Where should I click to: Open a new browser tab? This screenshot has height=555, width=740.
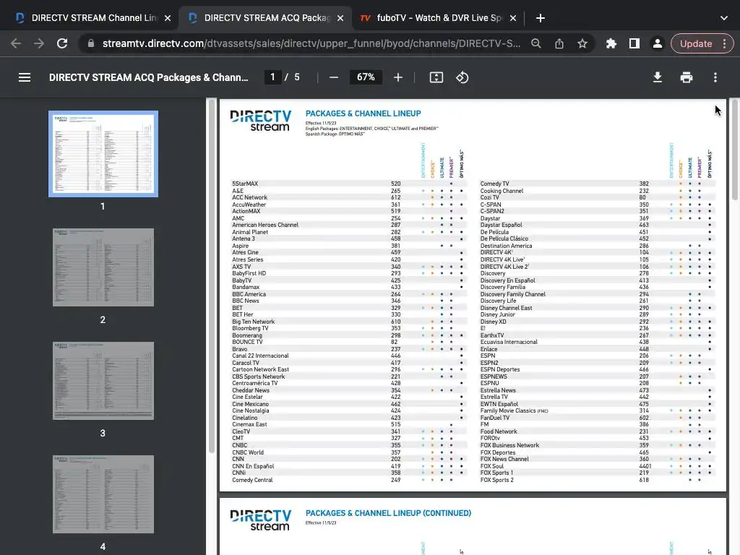click(541, 18)
